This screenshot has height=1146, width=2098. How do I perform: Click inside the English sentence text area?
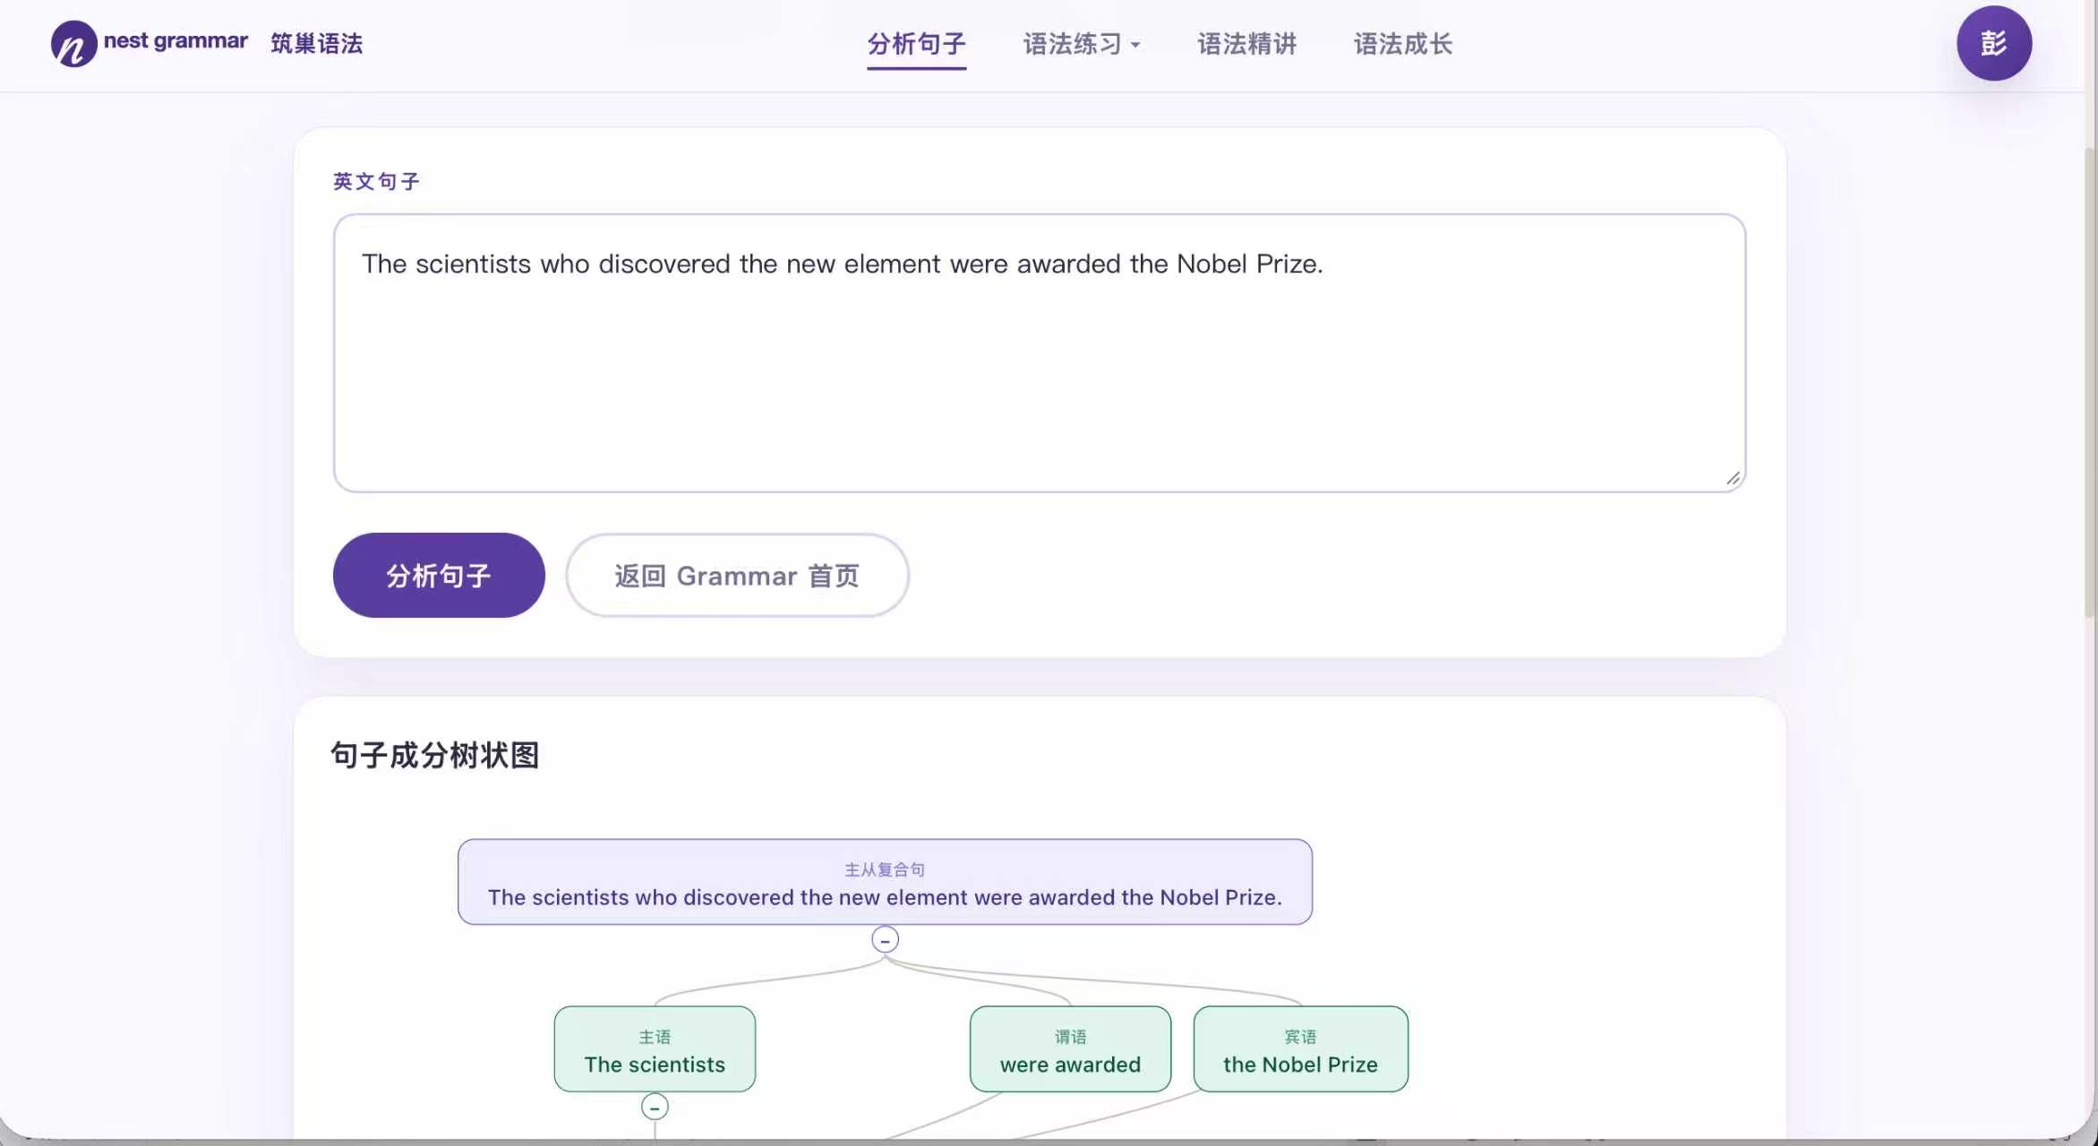pyautogui.click(x=1039, y=353)
